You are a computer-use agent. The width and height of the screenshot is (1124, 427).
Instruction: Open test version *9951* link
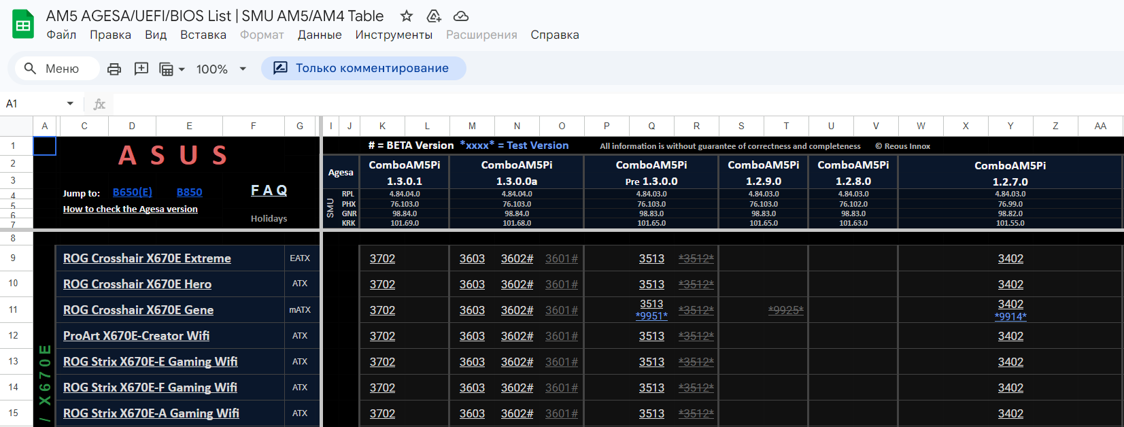click(651, 316)
